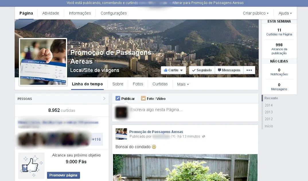
Task: Open the Informações tab
Action: (x=80, y=13)
